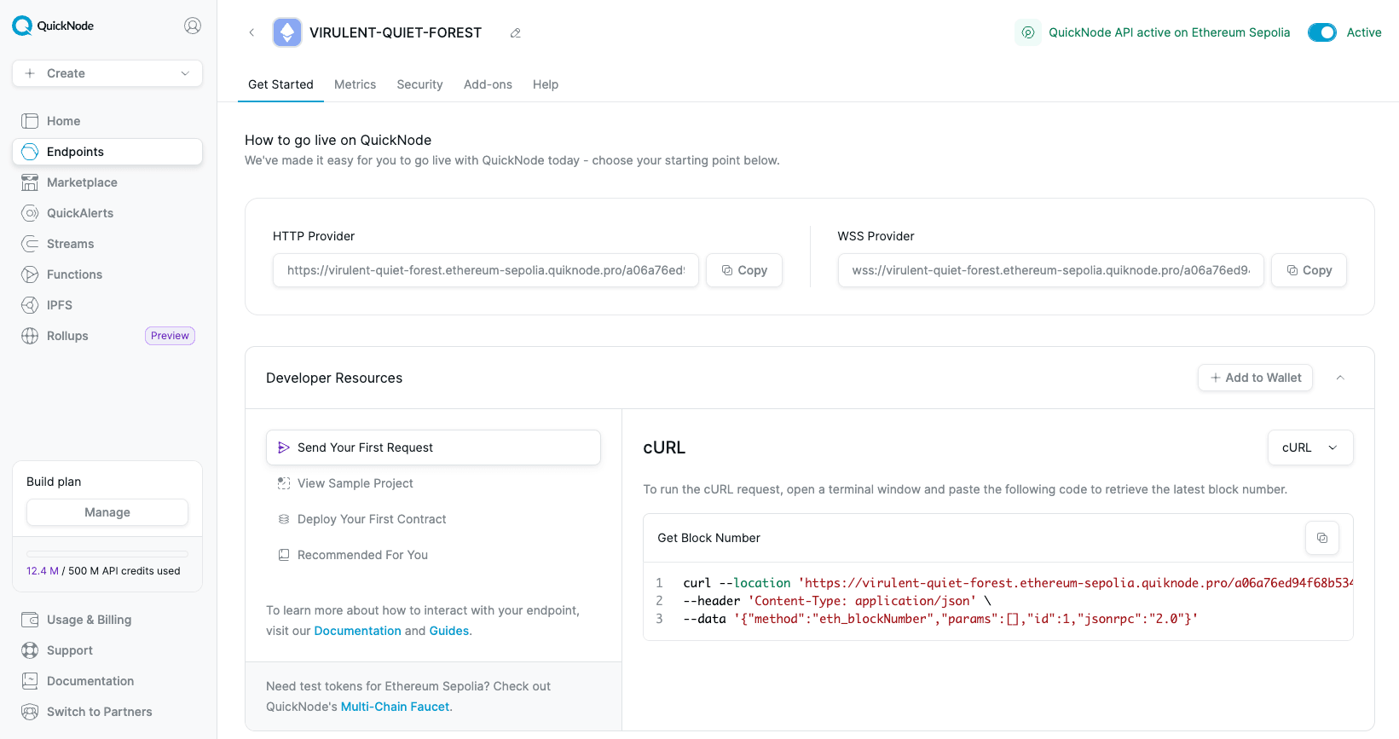This screenshot has width=1399, height=739.
Task: Click the Rollups Preview badge
Action: coord(170,336)
